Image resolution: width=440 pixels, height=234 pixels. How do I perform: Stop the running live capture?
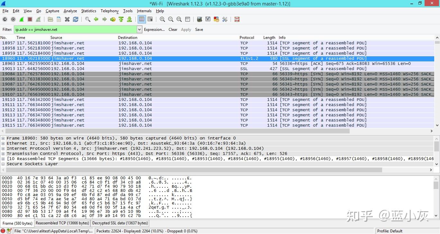tap(30, 19)
